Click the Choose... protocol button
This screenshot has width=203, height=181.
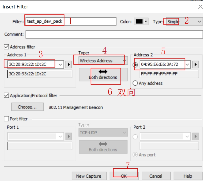pos(27,107)
